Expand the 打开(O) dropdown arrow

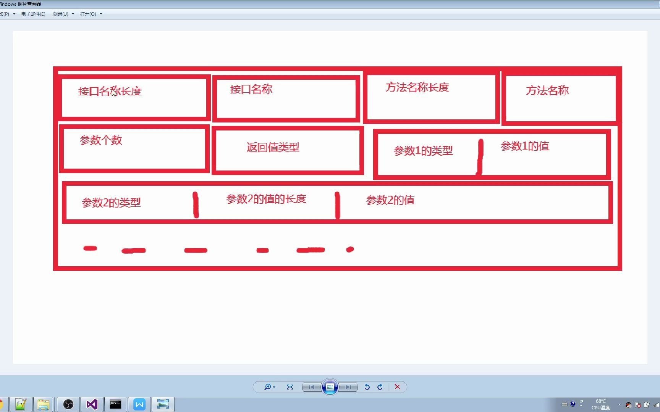[x=101, y=14]
